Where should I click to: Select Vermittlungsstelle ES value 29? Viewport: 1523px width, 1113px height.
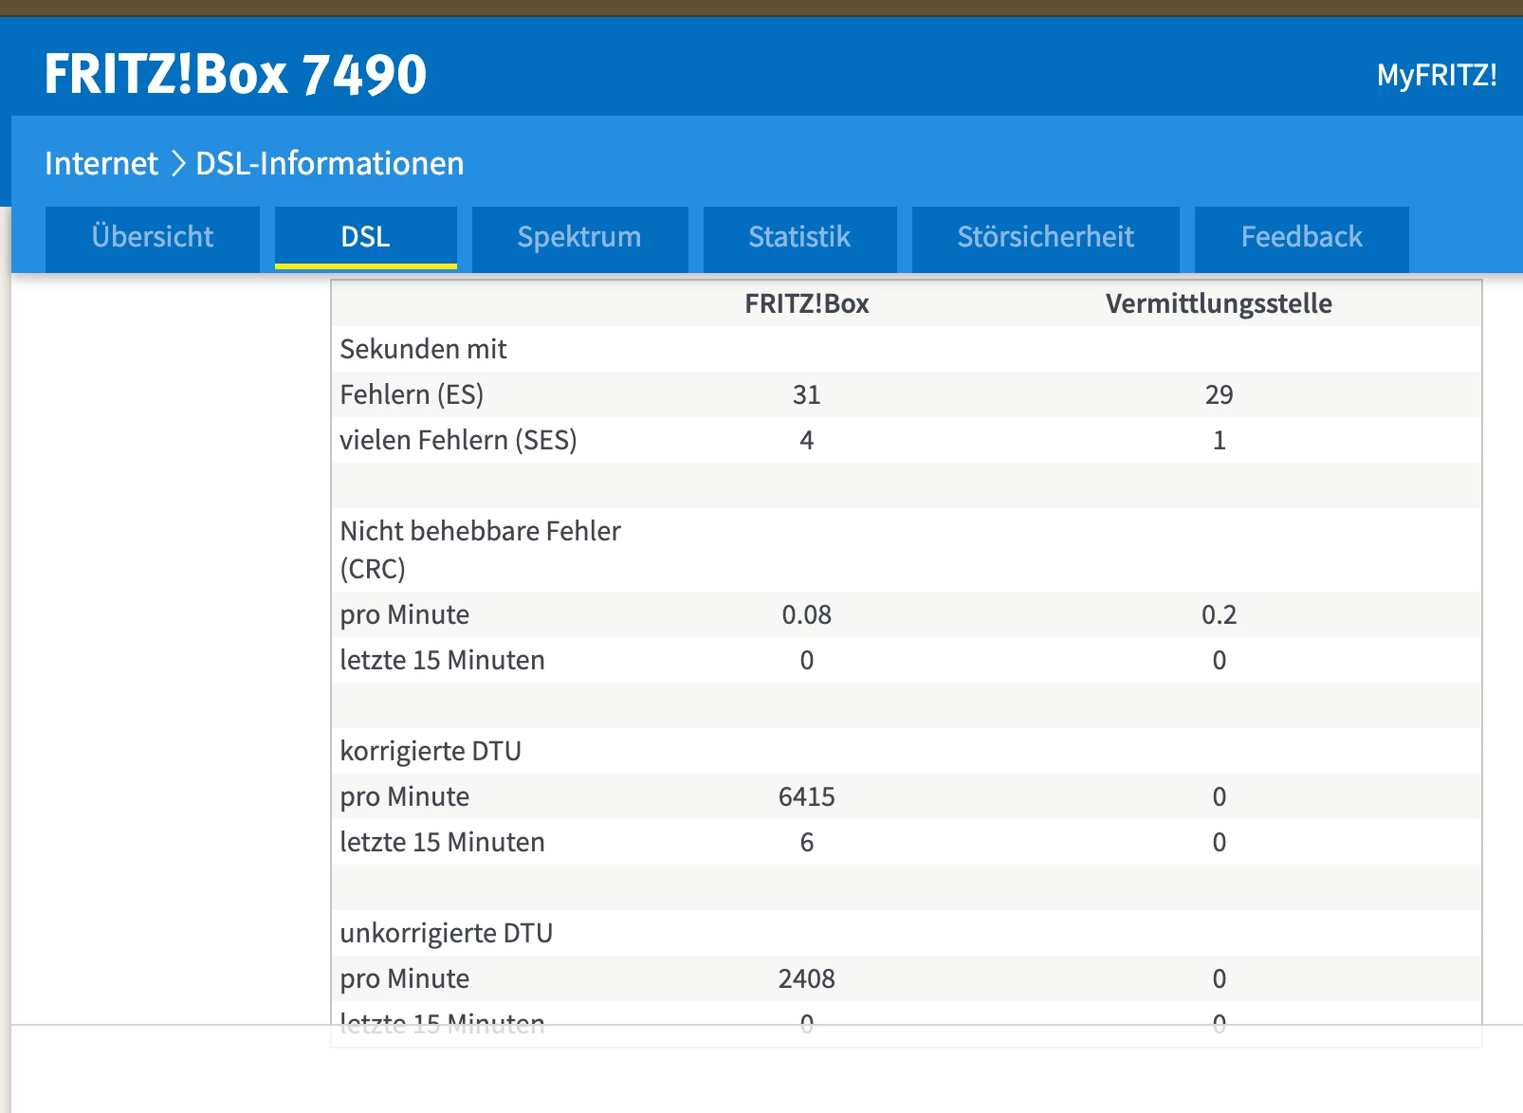tap(1220, 394)
